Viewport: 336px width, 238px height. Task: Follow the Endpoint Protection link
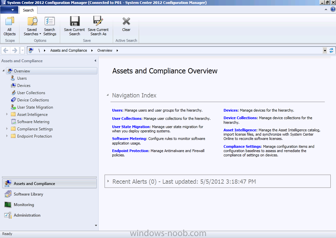130,151
